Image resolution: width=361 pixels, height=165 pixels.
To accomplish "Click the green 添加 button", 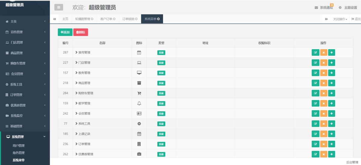I will [65, 32].
